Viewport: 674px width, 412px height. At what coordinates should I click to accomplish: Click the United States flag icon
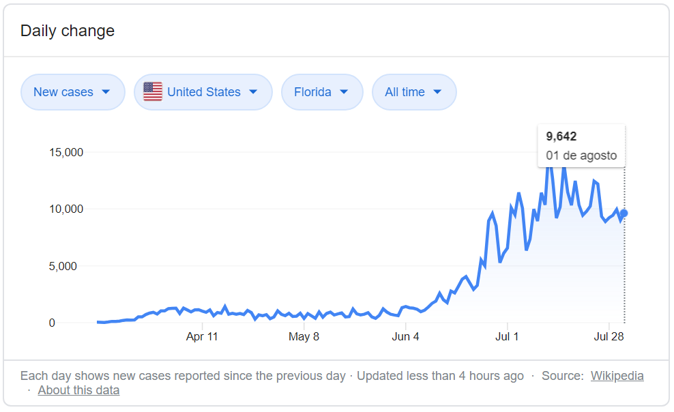[153, 92]
